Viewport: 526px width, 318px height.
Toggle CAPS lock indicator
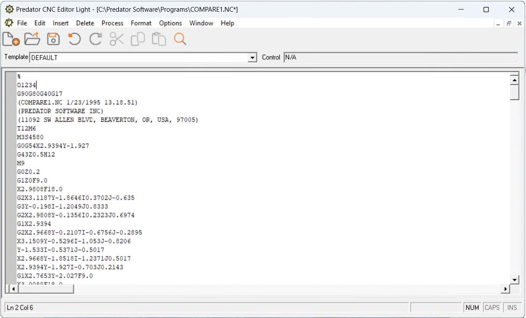(492, 307)
